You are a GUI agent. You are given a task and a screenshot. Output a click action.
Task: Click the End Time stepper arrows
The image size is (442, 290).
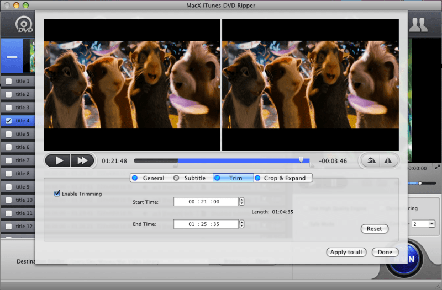pyautogui.click(x=241, y=224)
